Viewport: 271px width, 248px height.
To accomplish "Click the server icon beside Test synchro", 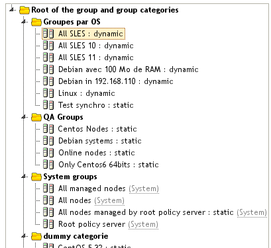I will [x=48, y=105].
